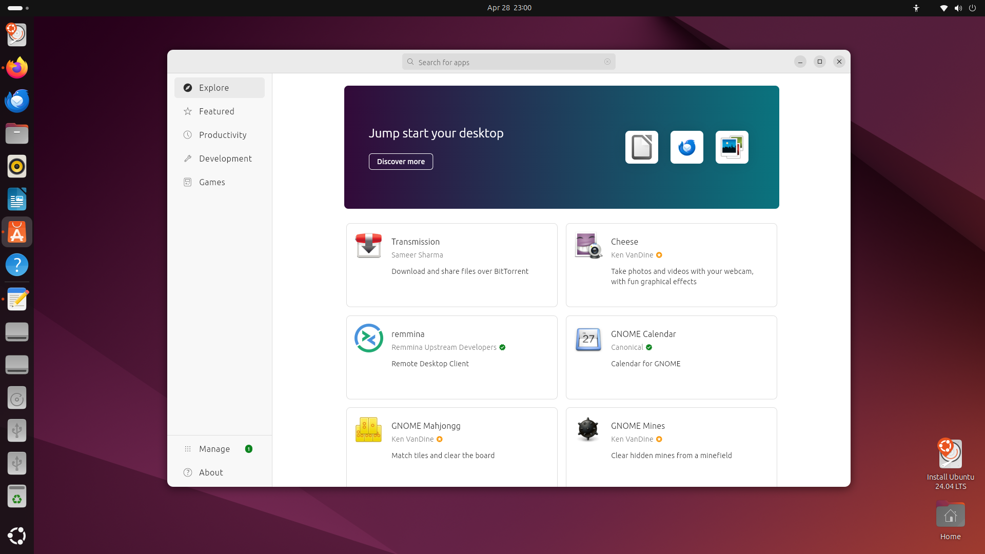Show applications grid via Ubuntu logo
Screen dimensions: 985x554
tap(17, 536)
